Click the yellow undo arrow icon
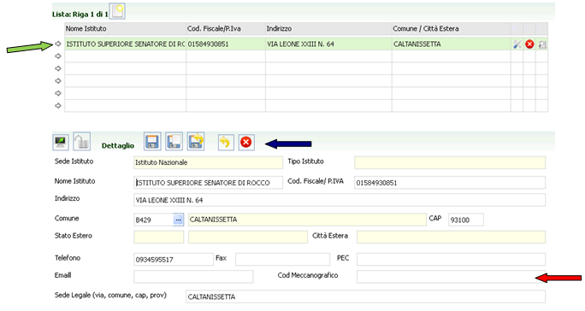Screen dimensions: 585x311 click(226, 142)
